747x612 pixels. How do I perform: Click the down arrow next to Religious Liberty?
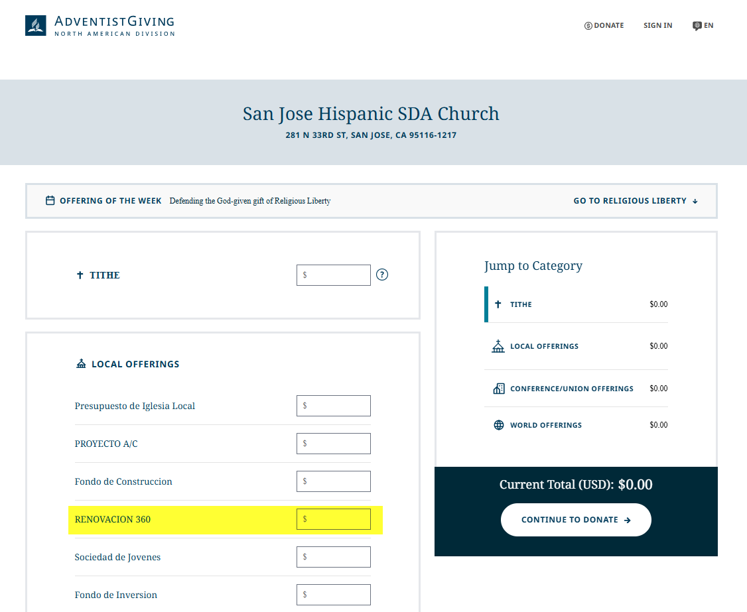695,201
